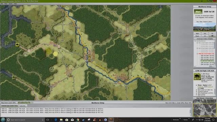The height and width of the screenshot is (122, 217).
Task: Switch to the Subunits tab
Action: 23,106
